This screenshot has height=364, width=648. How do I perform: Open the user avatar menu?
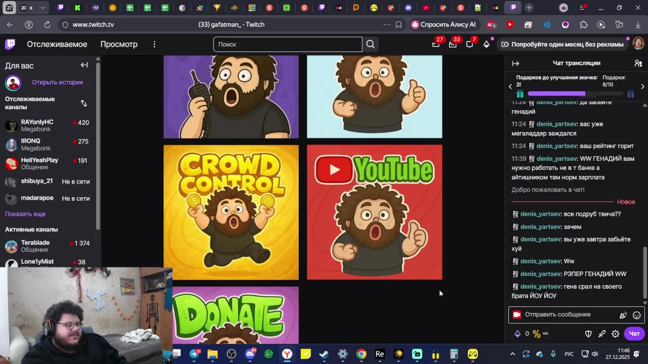point(638,44)
